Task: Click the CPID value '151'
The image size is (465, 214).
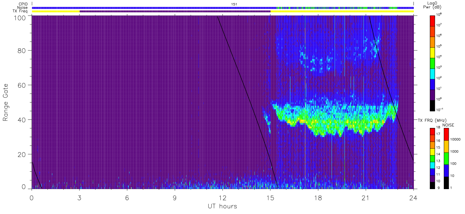Action: tap(234, 4)
